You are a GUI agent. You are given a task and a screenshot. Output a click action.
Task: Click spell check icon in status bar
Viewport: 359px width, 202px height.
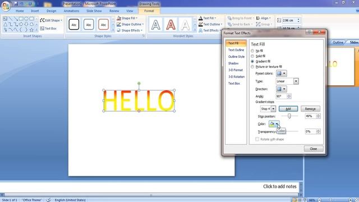48,200
